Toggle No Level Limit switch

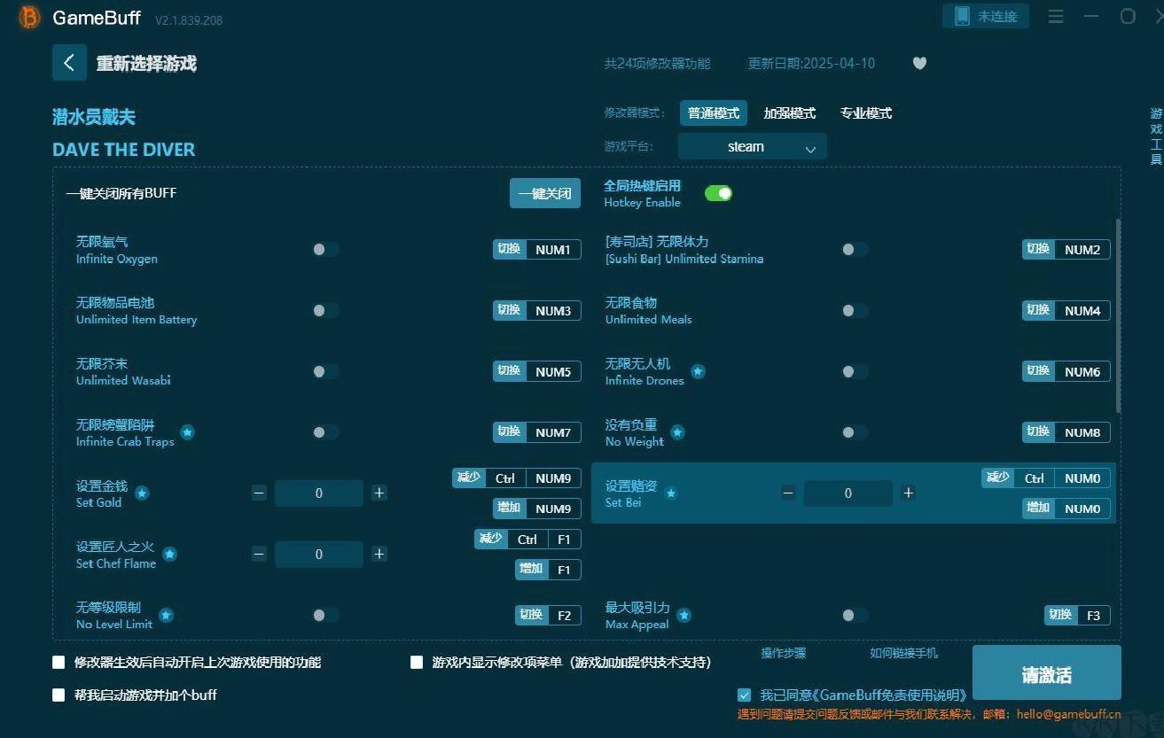point(325,615)
